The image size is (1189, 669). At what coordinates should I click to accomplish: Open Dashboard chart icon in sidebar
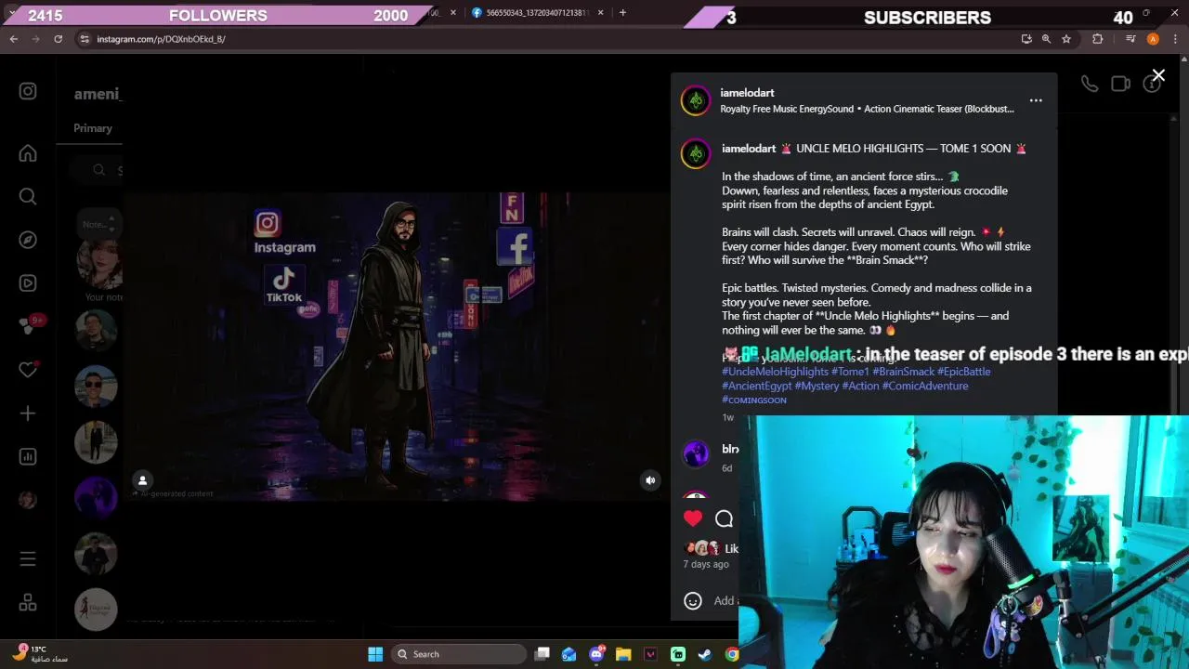[28, 456]
